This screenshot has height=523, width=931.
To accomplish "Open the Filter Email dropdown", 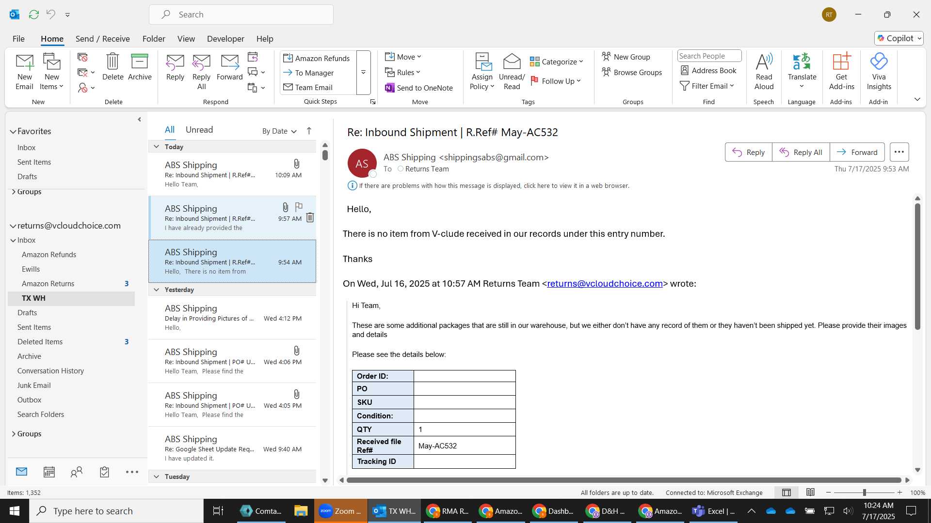I will tap(707, 86).
